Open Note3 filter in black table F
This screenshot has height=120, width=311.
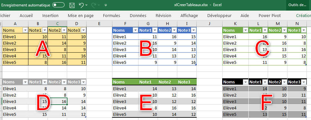point(304,82)
